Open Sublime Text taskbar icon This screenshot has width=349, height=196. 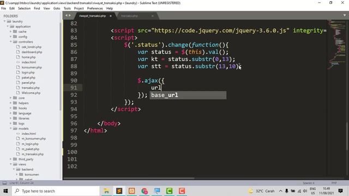pos(119,191)
